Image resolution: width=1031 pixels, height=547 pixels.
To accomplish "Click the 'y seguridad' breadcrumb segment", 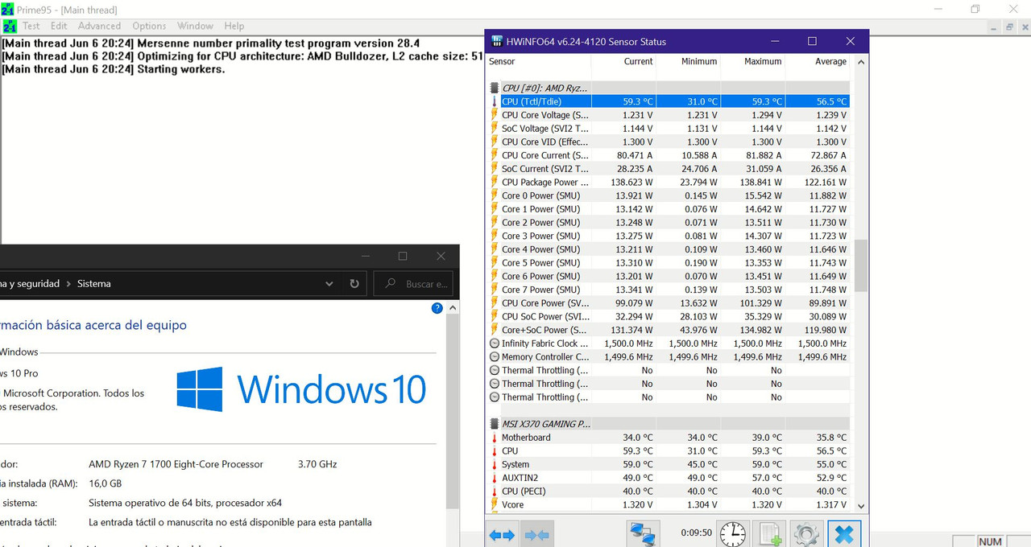I will click(x=29, y=284).
